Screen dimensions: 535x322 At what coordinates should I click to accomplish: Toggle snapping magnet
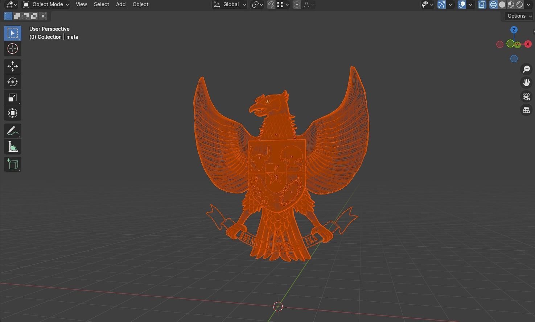[x=271, y=4]
